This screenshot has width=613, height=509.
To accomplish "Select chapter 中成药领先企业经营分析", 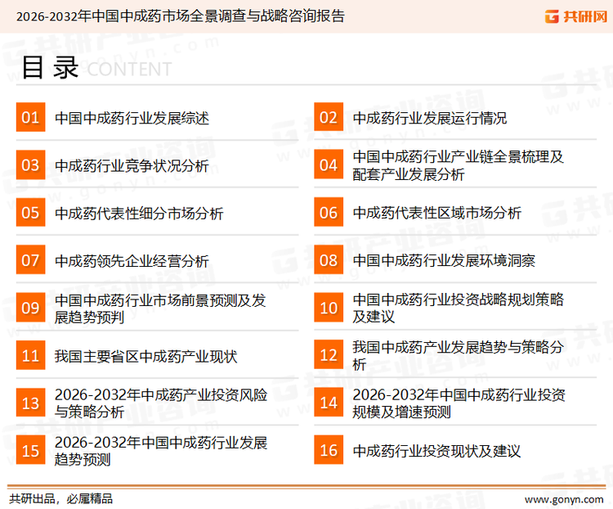I will [x=132, y=261].
